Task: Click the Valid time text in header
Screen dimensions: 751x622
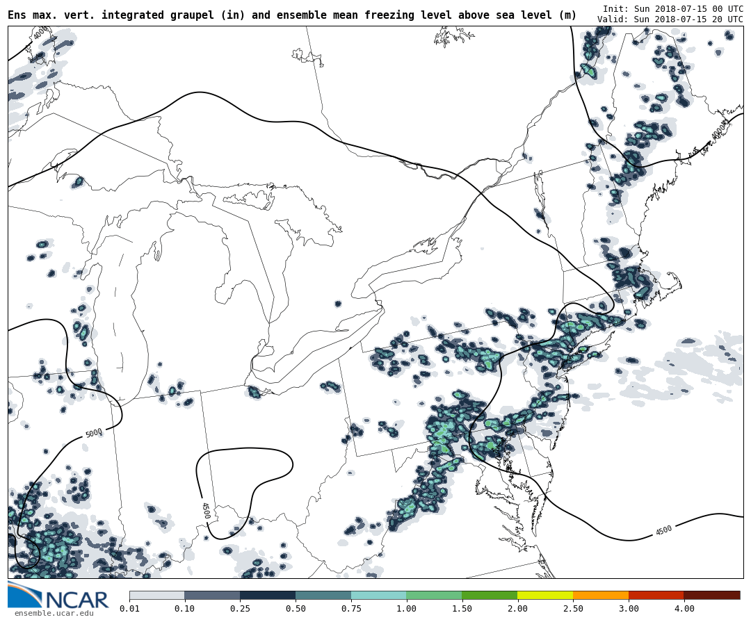Action: pos(670,19)
